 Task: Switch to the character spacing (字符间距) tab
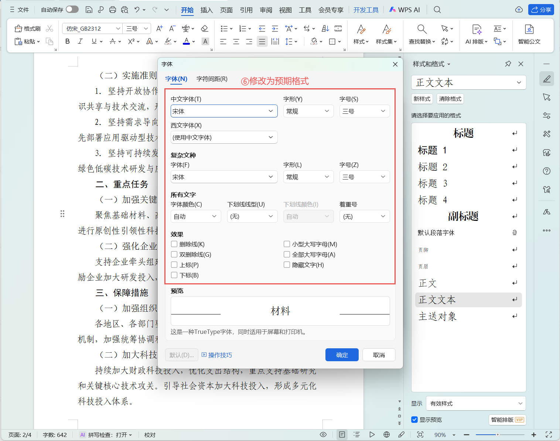coord(212,79)
